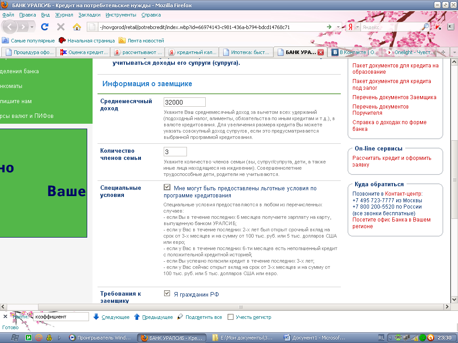The height and width of the screenshot is (343, 458).
Task: Toggle the Я гражданин РФ checkbox
Action: pyautogui.click(x=167, y=293)
